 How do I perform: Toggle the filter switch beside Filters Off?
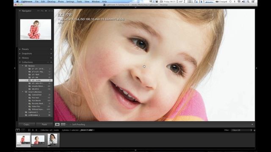[254, 130]
